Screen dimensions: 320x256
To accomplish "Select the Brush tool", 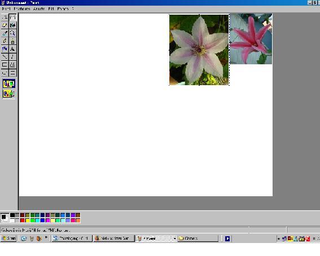I will (12, 41).
